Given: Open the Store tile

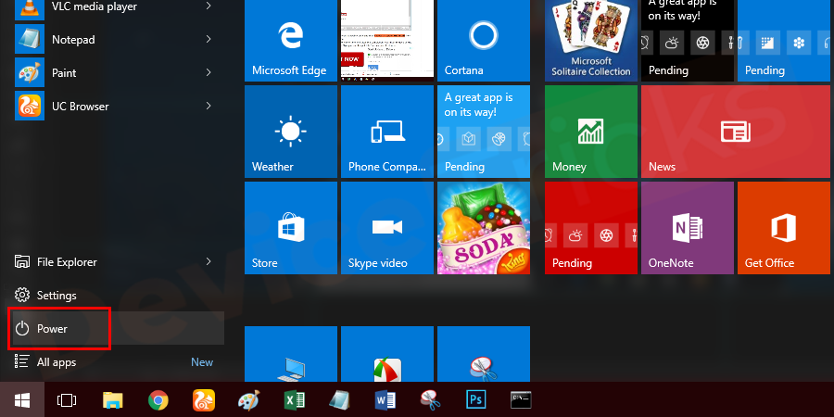Looking at the screenshot, I should click(x=291, y=228).
